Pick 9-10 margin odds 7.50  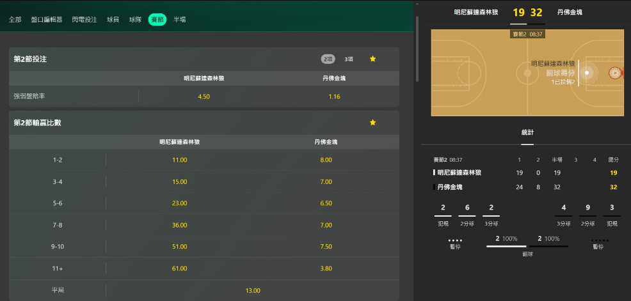pyautogui.click(x=326, y=247)
